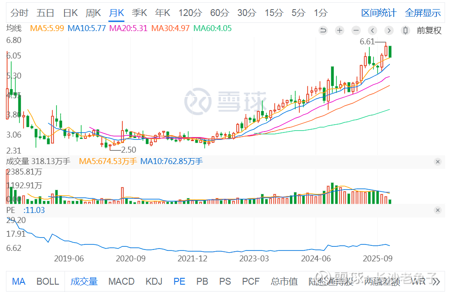Screen dimensions: 451x292
Task: Zoom out the chart with minus icon
Action: tap(356, 31)
